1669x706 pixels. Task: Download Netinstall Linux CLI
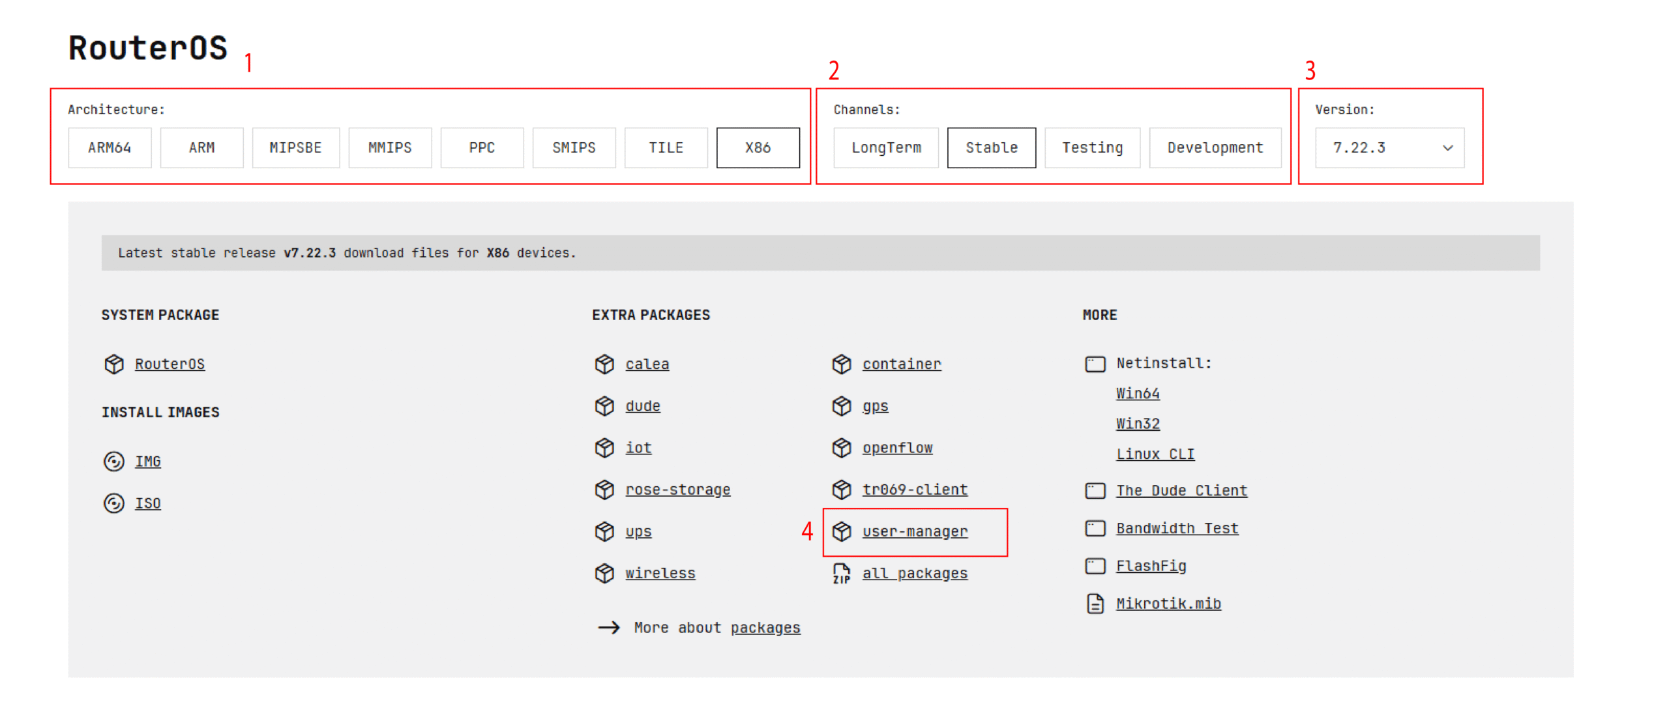click(1155, 454)
